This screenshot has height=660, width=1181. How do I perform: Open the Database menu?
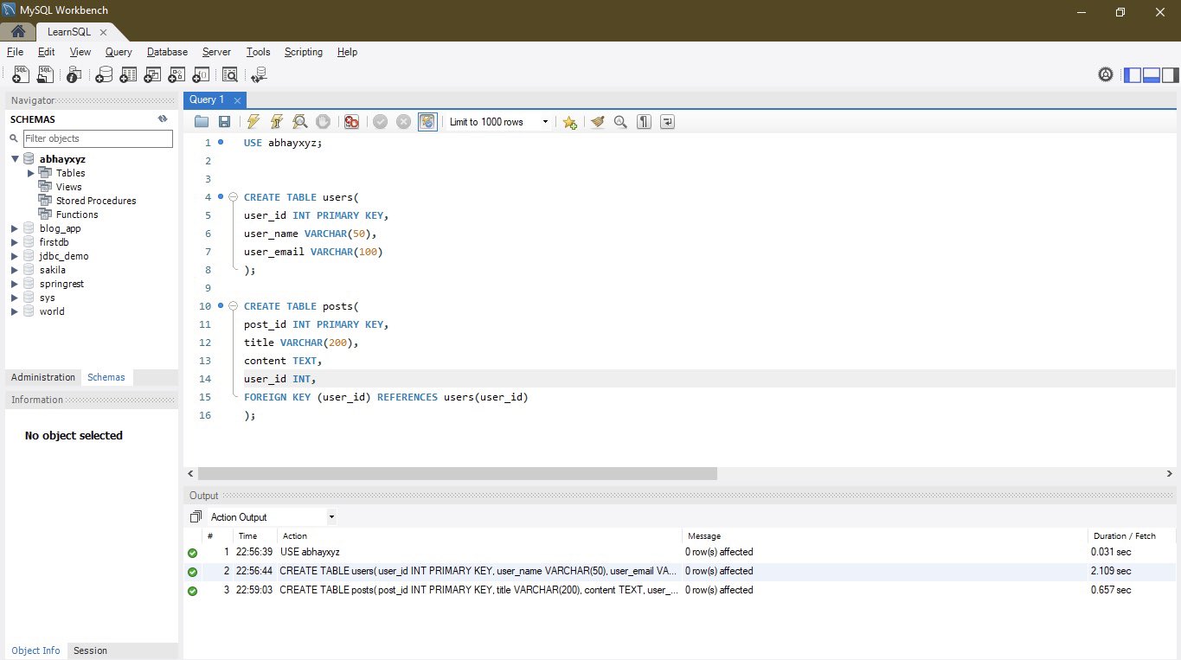[167, 52]
